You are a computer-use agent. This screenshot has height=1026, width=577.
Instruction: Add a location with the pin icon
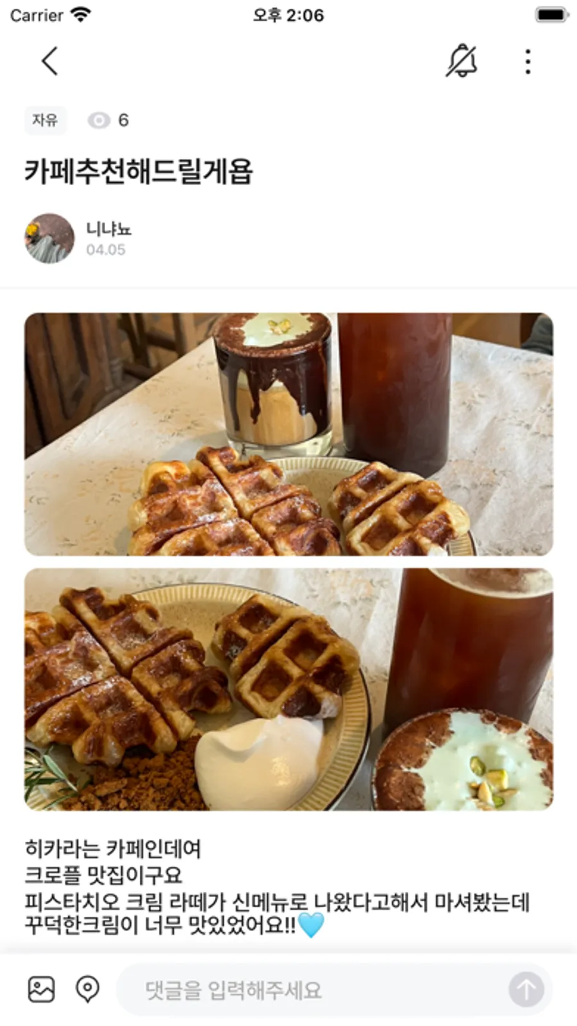(x=87, y=989)
